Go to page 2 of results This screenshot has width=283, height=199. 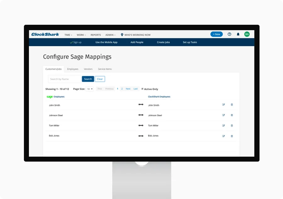pyautogui.click(x=122, y=89)
